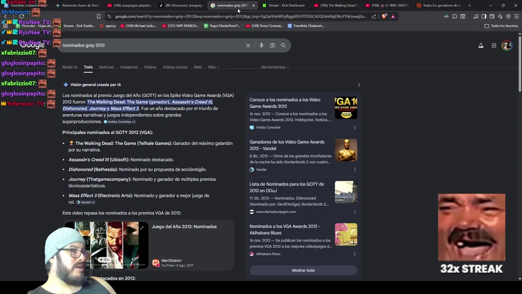Image resolution: width=522 pixels, height=294 pixels.
Task: Open Brave playlist music note icon
Action: [x=476, y=16]
